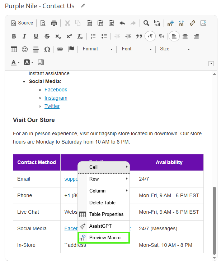Toggle subscript formatting
The width and height of the screenshot is (221, 263).
coord(58,36)
